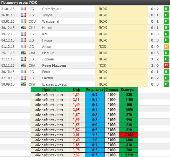The image size is (170, 157).
Task: Click the date 30.12.15 in the match list
Action: 8,28
